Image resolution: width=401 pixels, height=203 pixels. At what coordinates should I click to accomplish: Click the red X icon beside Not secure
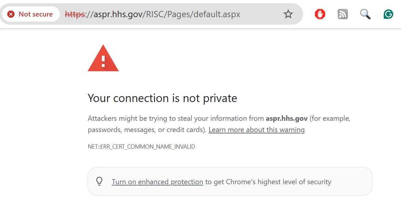point(11,14)
